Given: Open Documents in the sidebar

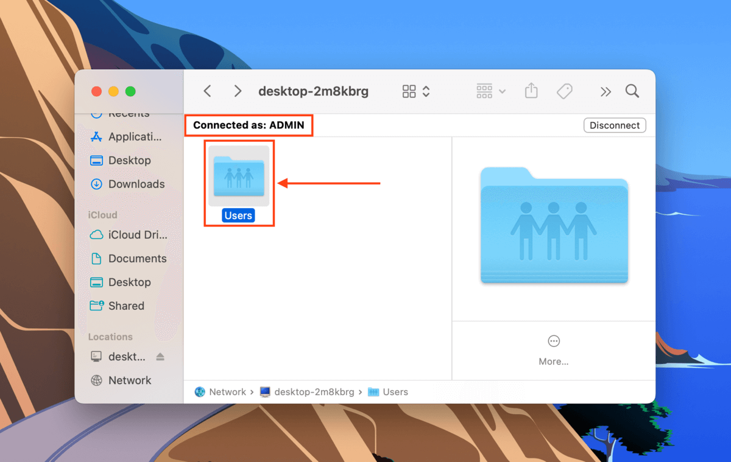Looking at the screenshot, I should click(x=128, y=259).
